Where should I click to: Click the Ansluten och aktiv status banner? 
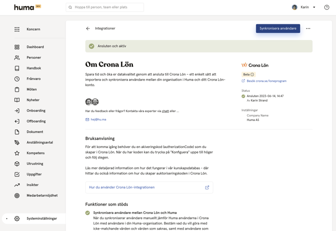pyautogui.click(x=199, y=46)
